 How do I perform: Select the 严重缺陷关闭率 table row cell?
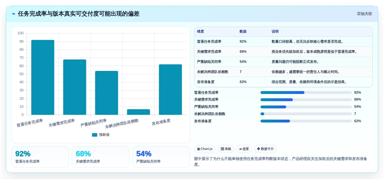point(209,62)
